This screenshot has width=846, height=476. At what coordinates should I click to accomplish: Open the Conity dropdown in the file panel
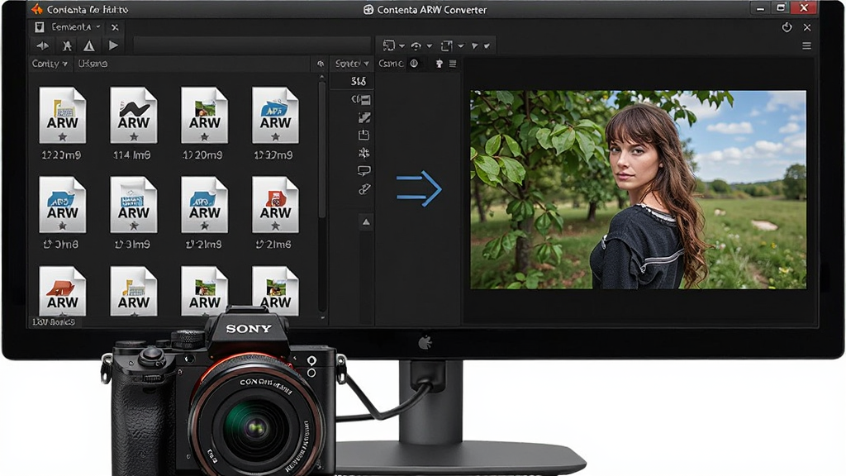point(50,64)
